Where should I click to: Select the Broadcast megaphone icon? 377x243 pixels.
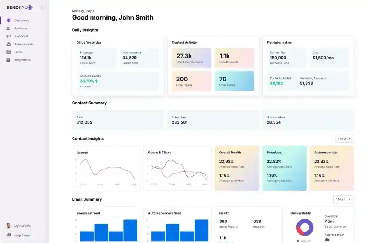pos(8,36)
